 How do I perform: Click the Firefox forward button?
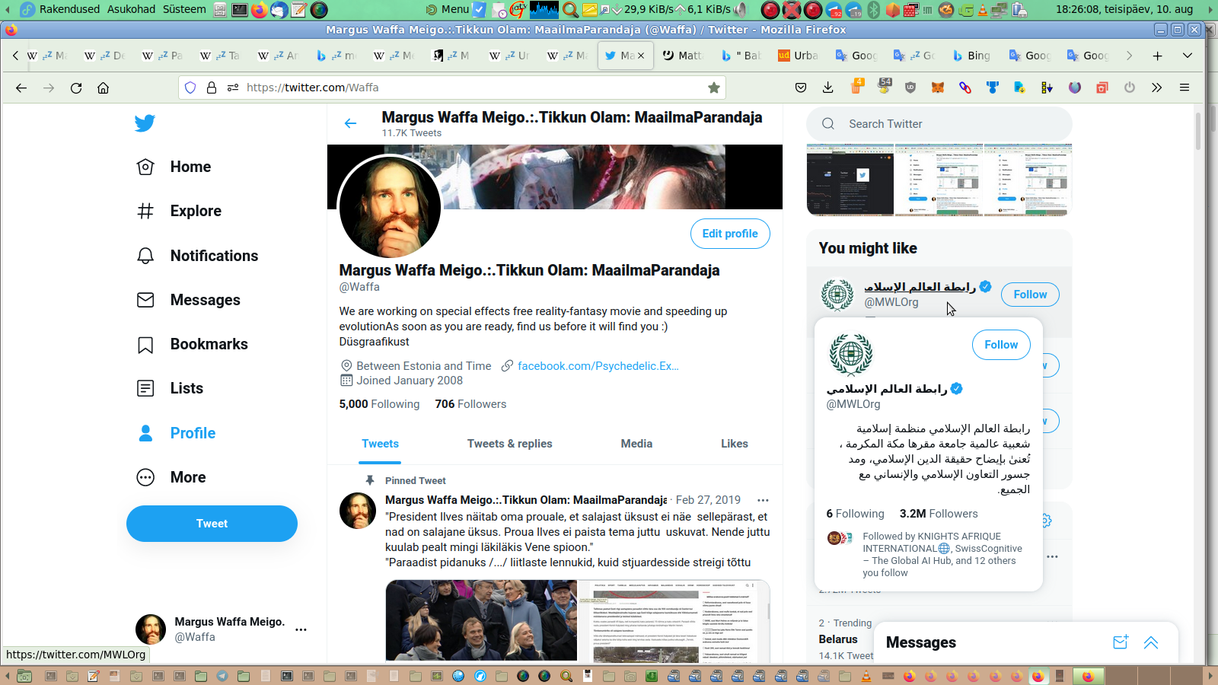(49, 88)
